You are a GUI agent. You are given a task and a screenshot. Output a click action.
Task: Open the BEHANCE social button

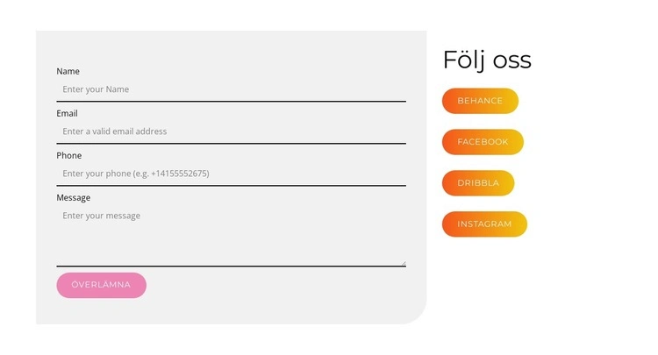point(480,101)
